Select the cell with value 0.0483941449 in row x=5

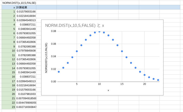(x=26, y=29)
